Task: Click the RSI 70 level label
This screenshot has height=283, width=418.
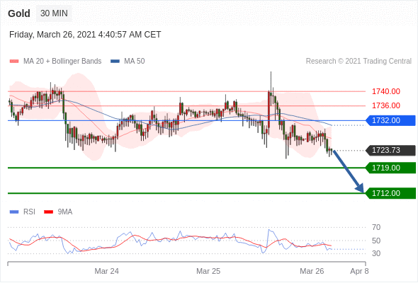Action: click(x=376, y=227)
